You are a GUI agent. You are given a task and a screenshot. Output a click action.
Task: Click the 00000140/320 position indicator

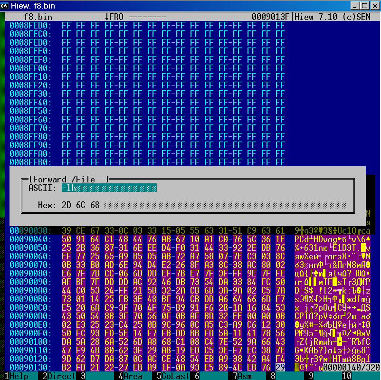point(351,367)
